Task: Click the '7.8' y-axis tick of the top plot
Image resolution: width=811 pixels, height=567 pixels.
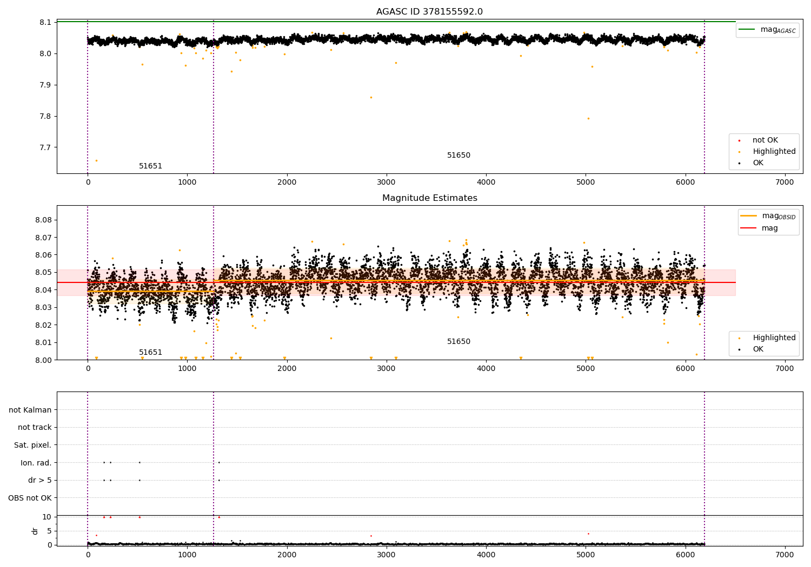Action: pos(45,116)
